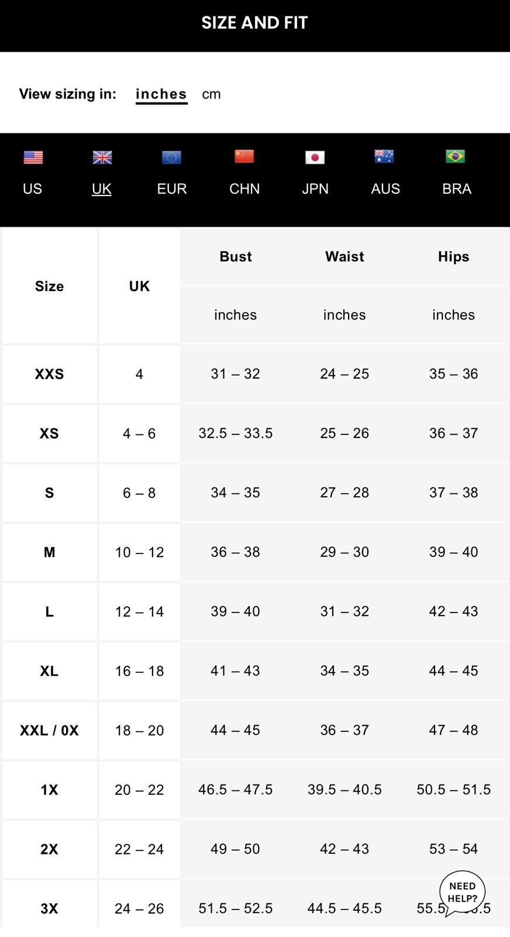Select the UK flag icon

(102, 158)
